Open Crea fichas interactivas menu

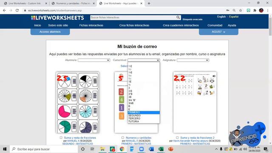[x=134, y=25]
